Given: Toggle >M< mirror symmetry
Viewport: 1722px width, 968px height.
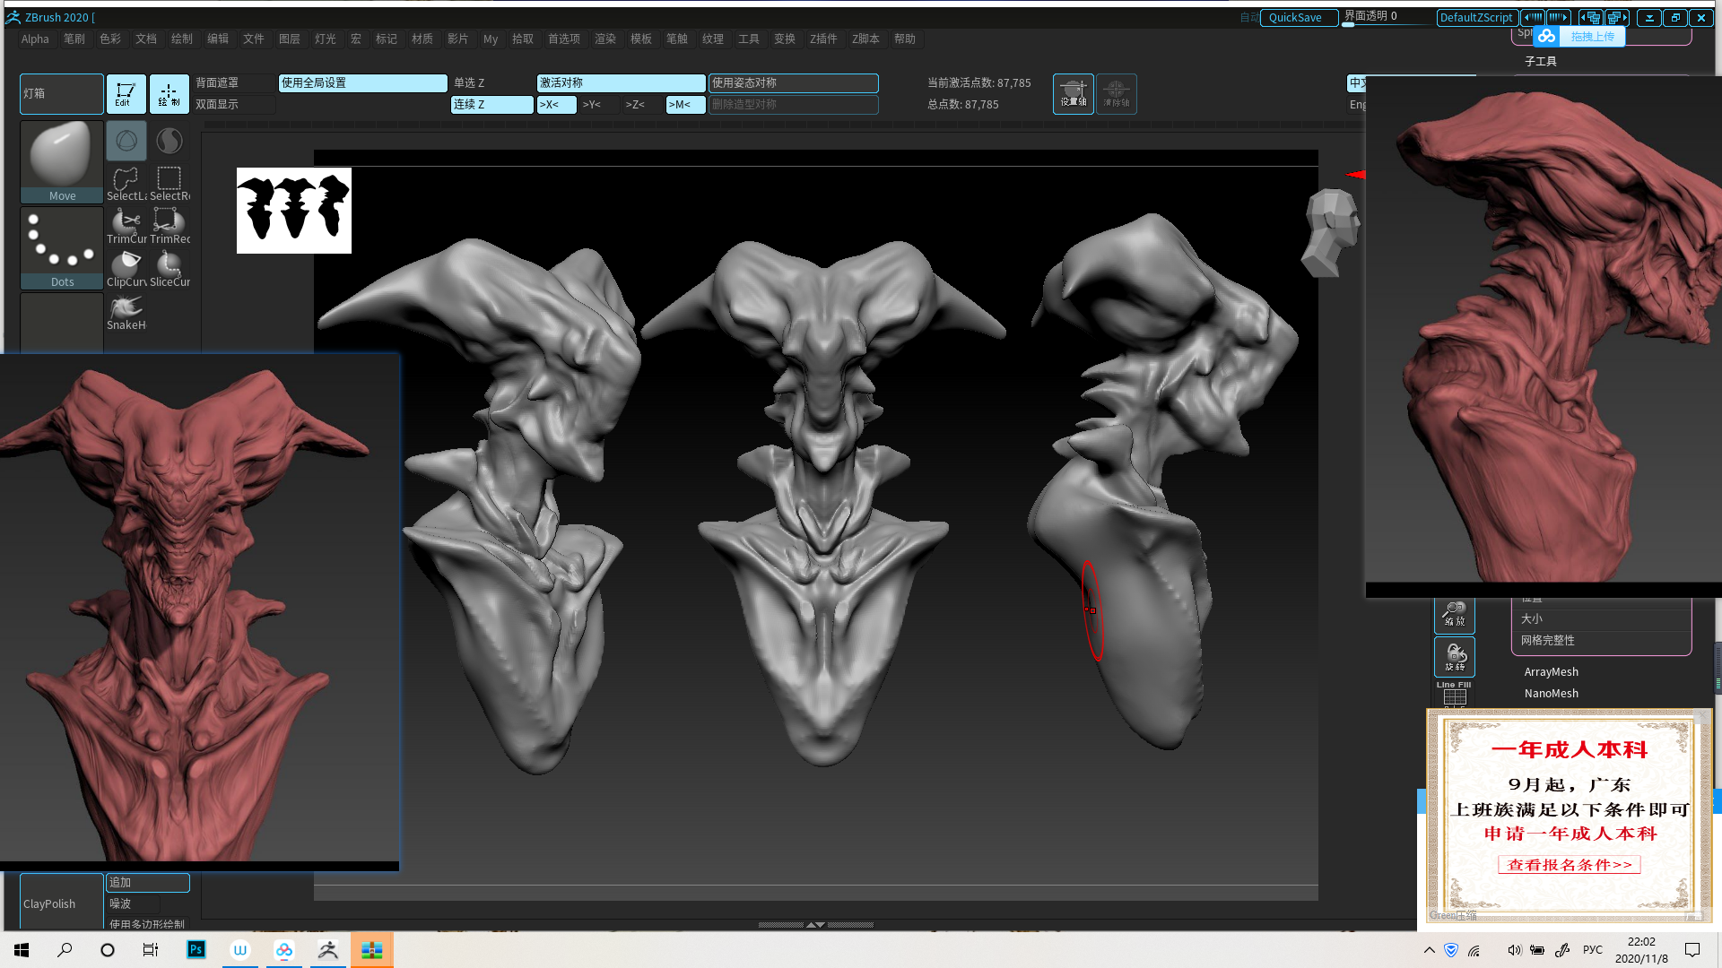Looking at the screenshot, I should (x=685, y=104).
